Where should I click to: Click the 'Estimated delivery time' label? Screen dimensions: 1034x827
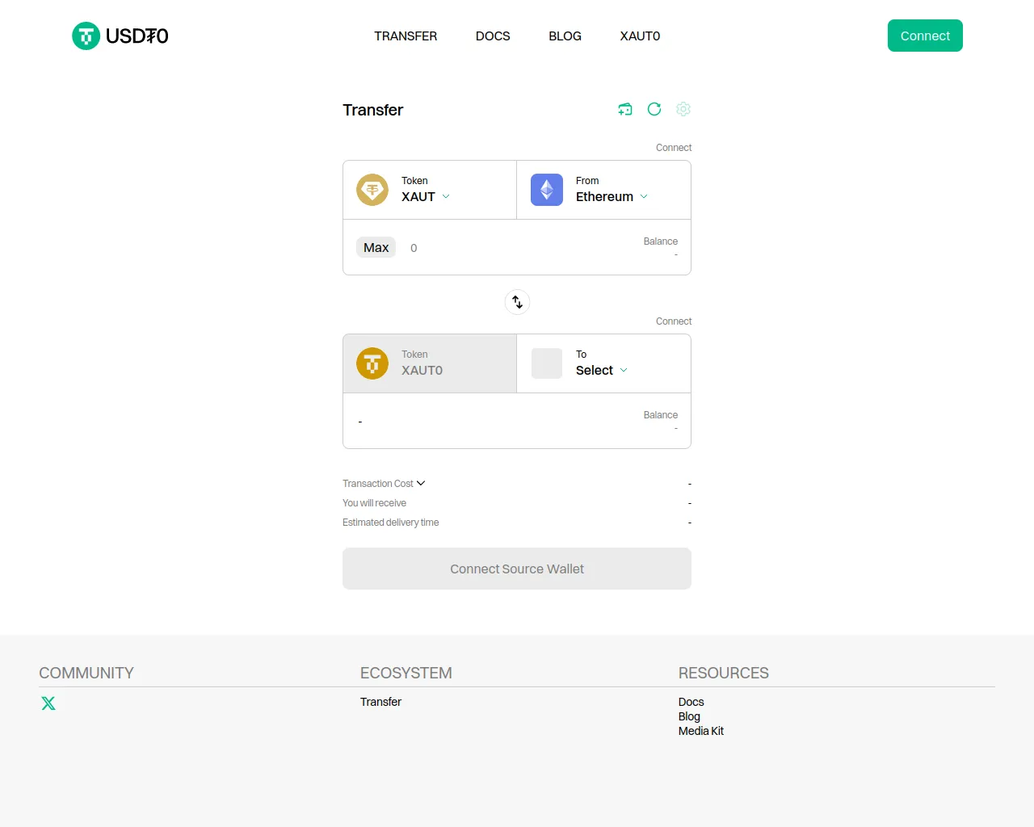point(390,523)
